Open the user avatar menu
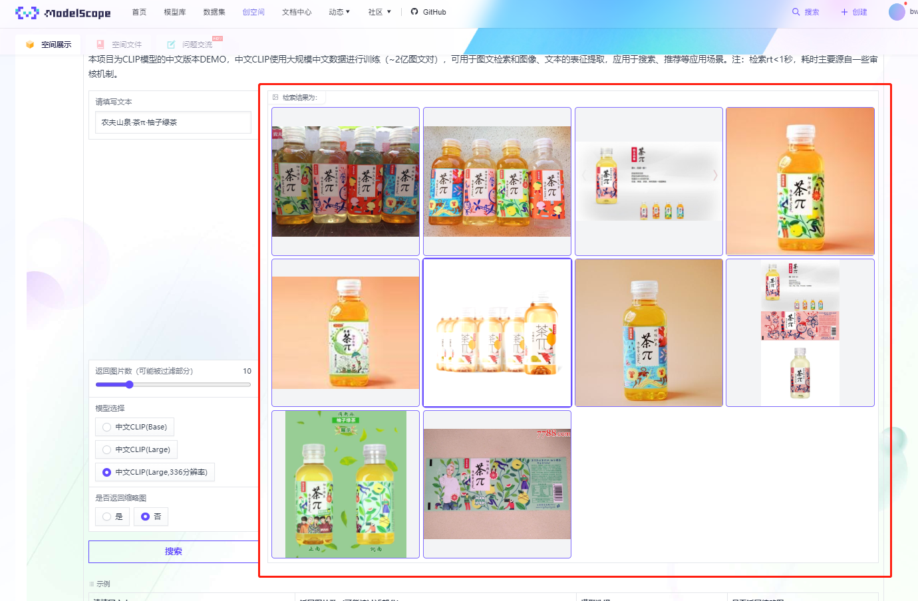 coord(897,12)
